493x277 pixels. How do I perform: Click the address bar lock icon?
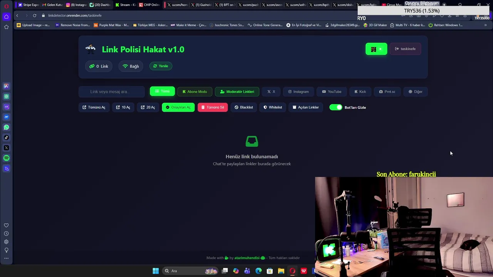(x=44, y=15)
